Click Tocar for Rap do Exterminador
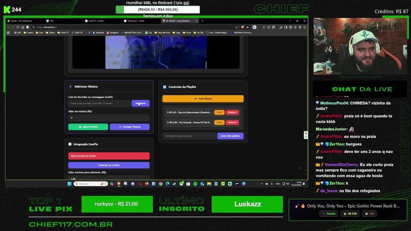 click(219, 112)
